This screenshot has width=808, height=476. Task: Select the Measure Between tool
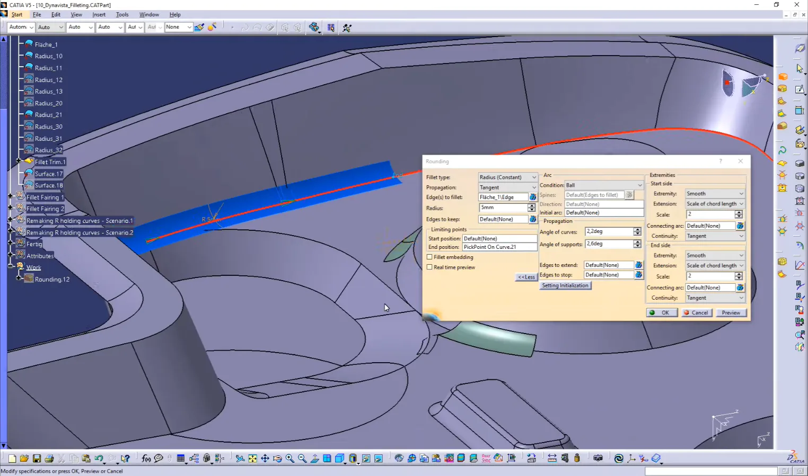[552, 459]
